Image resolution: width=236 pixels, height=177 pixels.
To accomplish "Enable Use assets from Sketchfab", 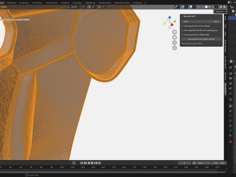I will [182, 35].
